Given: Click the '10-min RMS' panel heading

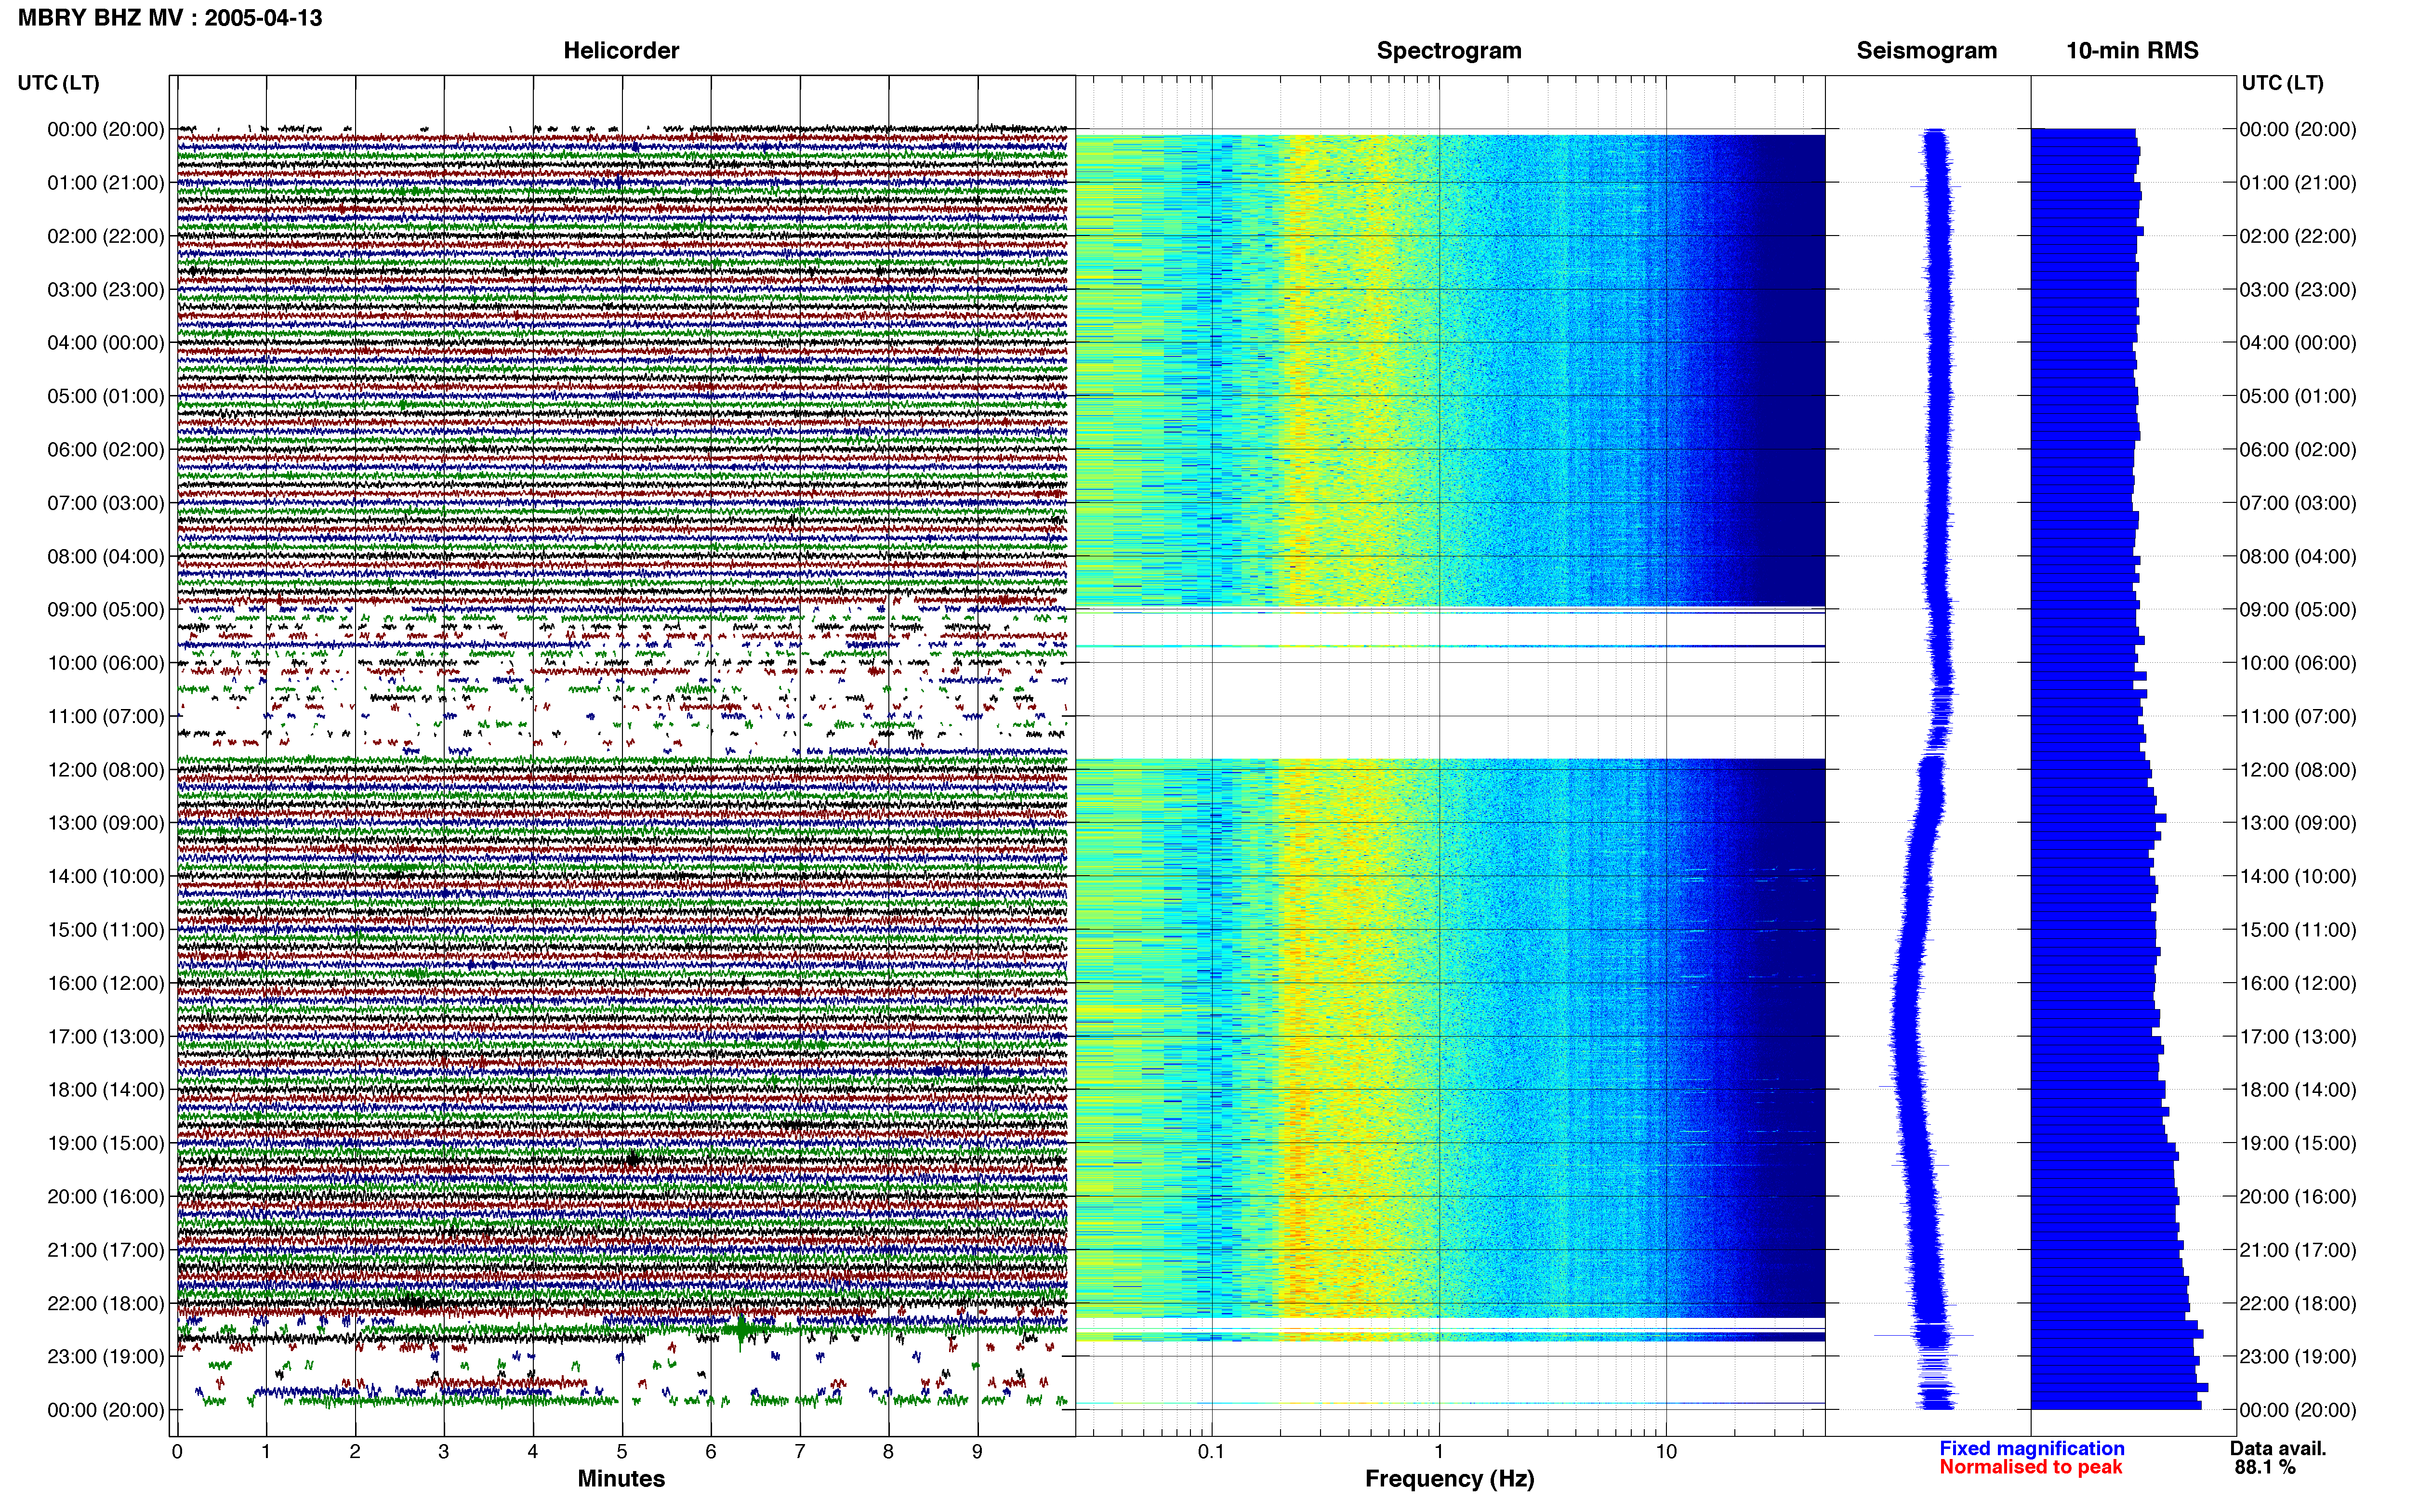Looking at the screenshot, I should (2132, 50).
